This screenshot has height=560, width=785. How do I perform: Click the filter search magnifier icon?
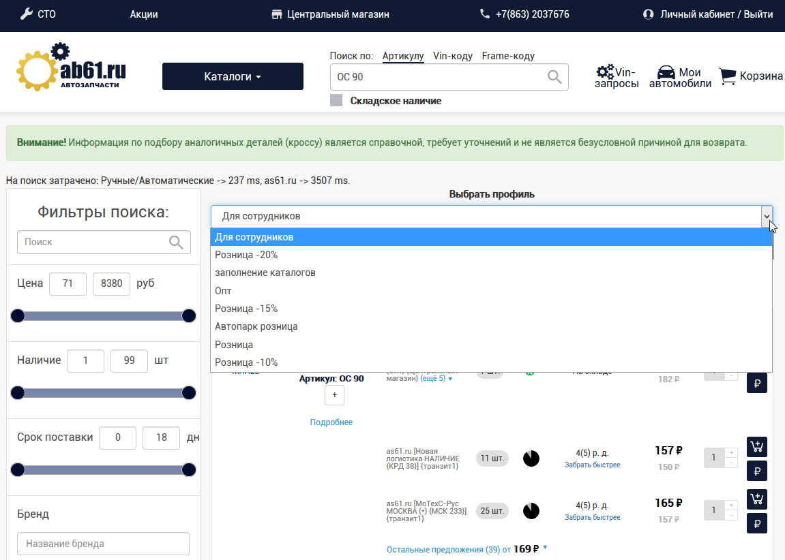(x=176, y=242)
